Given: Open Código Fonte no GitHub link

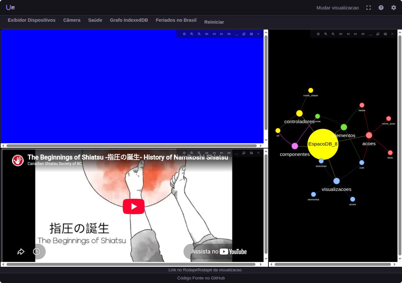Looking at the screenshot, I should [x=201, y=278].
